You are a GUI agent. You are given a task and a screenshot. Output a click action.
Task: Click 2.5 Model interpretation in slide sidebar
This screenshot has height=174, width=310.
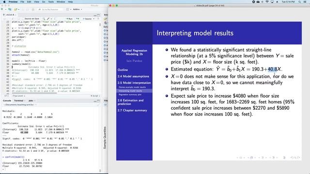point(134,83)
